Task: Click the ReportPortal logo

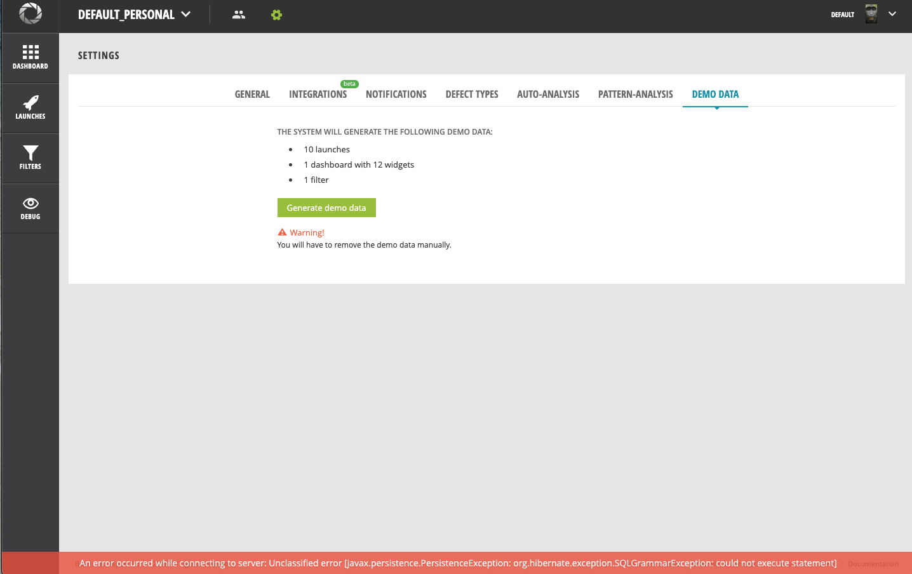Action: [x=30, y=13]
